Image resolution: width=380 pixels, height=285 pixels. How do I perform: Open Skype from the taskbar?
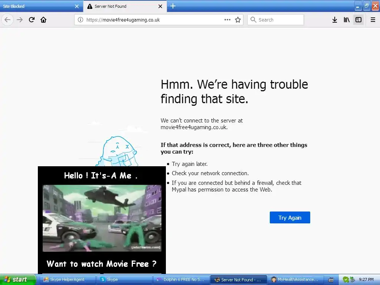(125, 280)
